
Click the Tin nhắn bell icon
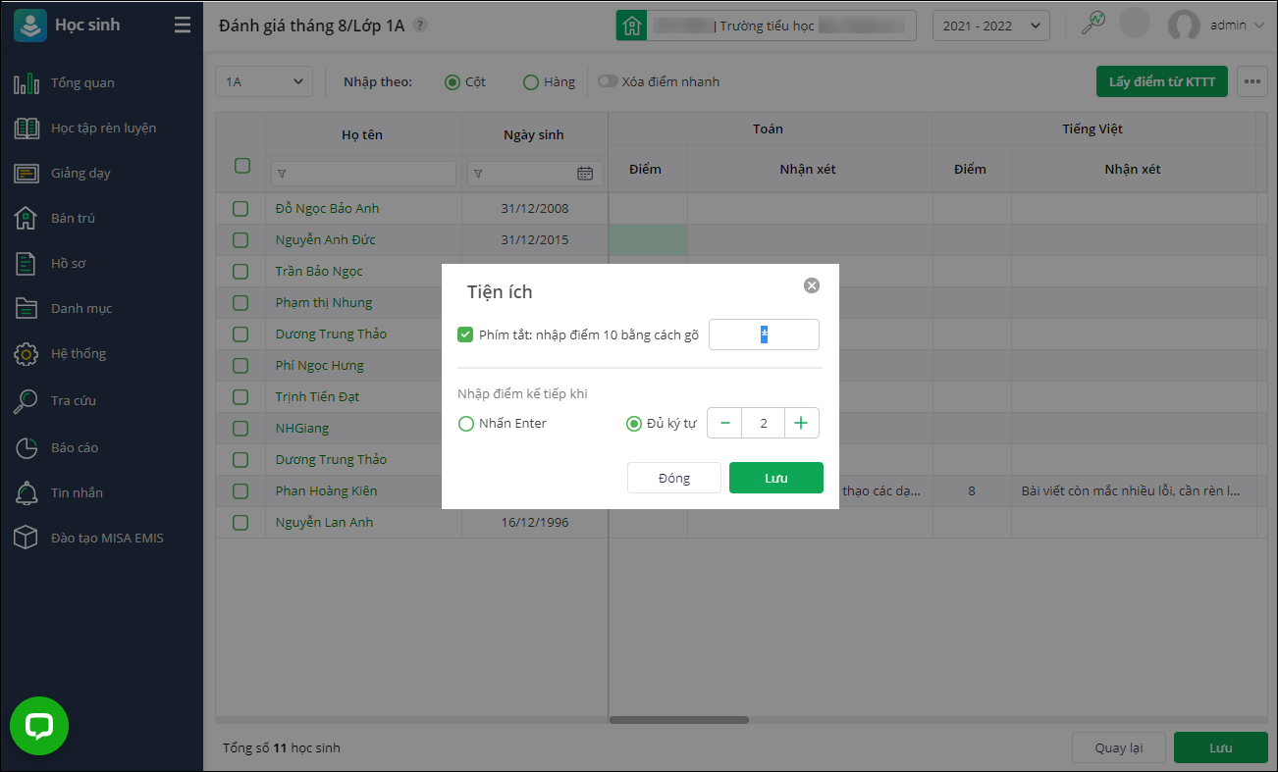tap(27, 493)
